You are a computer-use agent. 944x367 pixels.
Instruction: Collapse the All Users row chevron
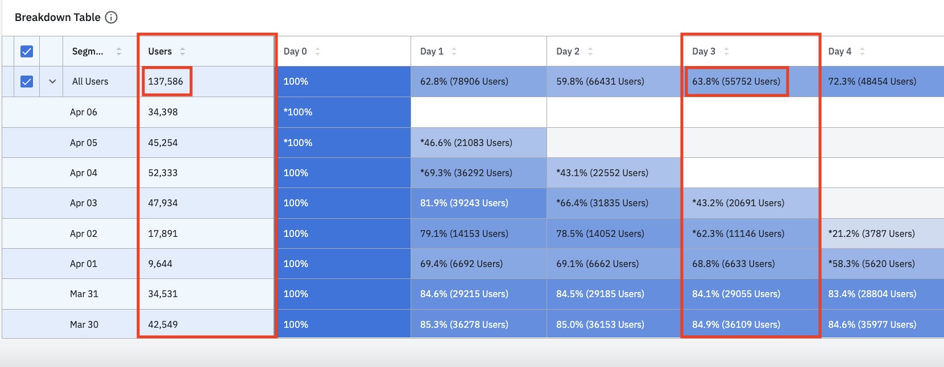(x=52, y=82)
